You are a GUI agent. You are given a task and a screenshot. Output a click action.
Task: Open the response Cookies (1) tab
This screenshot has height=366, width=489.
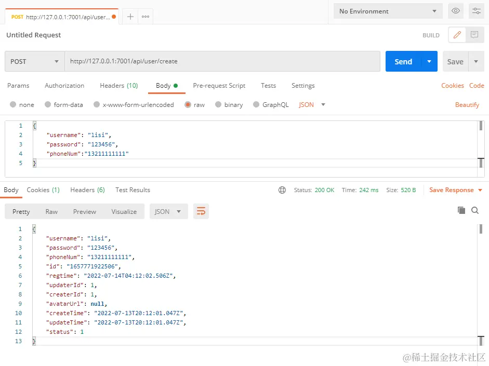(43, 190)
